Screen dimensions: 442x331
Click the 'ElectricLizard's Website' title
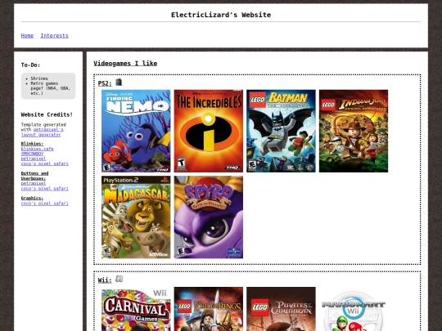[221, 15]
